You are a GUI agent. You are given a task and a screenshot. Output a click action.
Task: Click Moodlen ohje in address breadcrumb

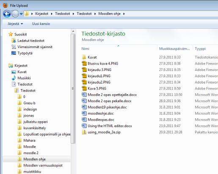point(110,14)
